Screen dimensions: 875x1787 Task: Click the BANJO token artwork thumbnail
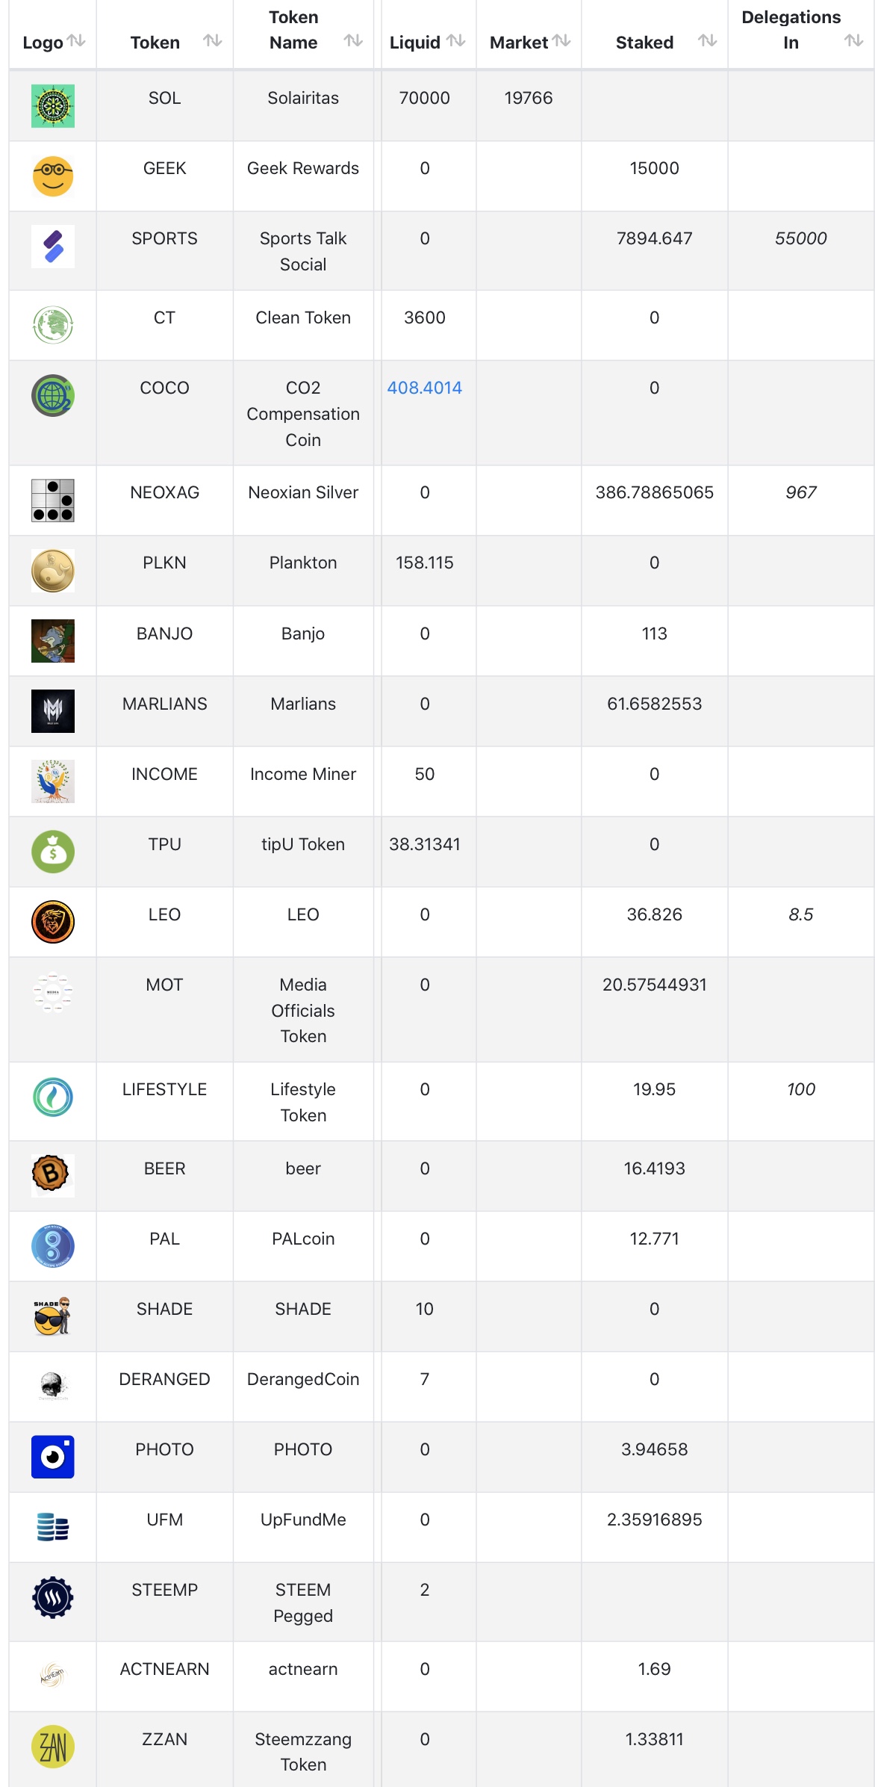click(x=53, y=641)
